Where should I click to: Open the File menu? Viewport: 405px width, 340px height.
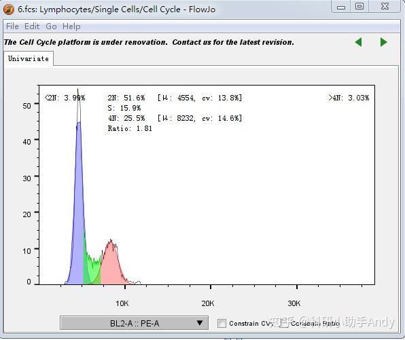[x=12, y=26]
